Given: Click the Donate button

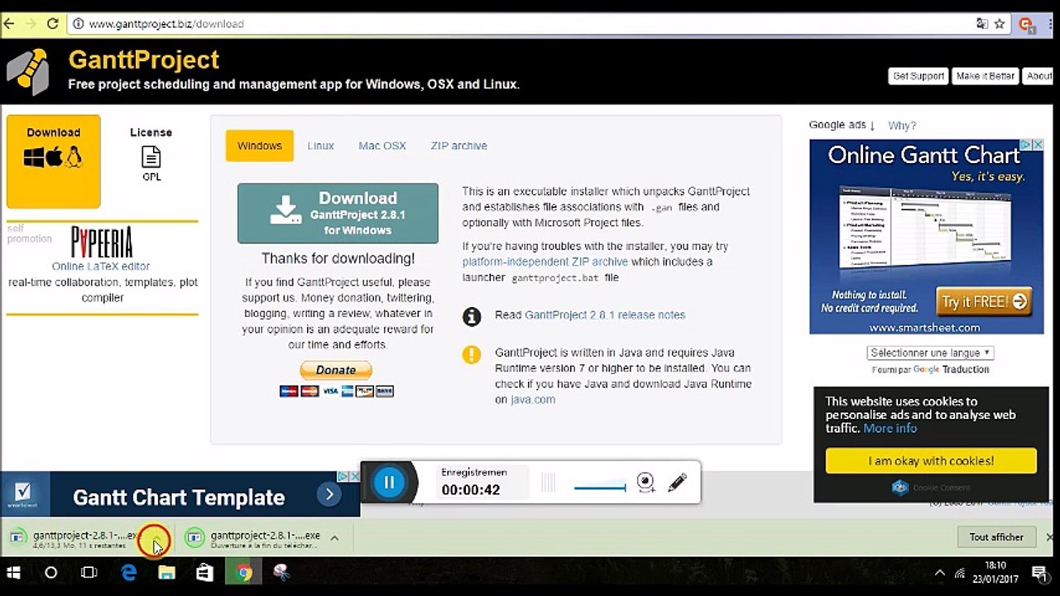Looking at the screenshot, I should [336, 370].
